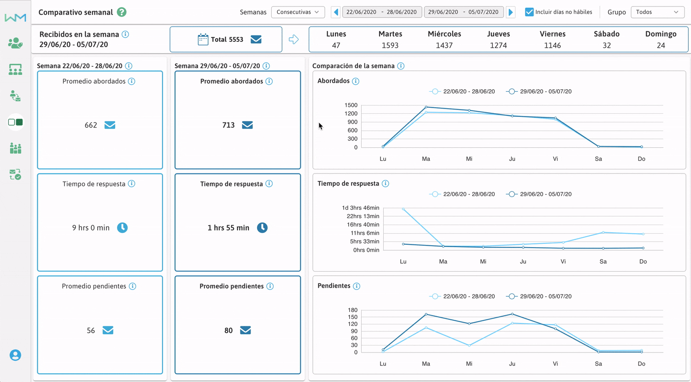691x382 pixels.
Task: Uncheck Incluir días no hábiles checkbox
Action: coord(529,12)
